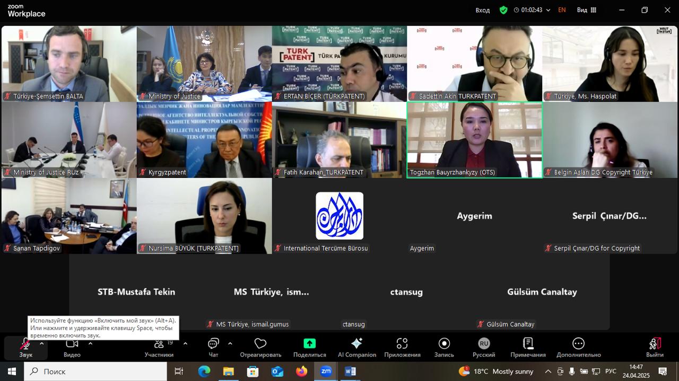The height and width of the screenshot is (381, 679).
Task: Change layout with the Вид view button
Action: point(587,10)
